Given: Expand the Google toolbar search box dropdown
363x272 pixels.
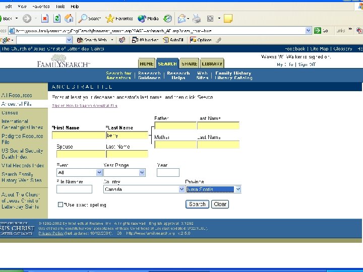Looking at the screenshot, I should pyautogui.click(x=69, y=40).
